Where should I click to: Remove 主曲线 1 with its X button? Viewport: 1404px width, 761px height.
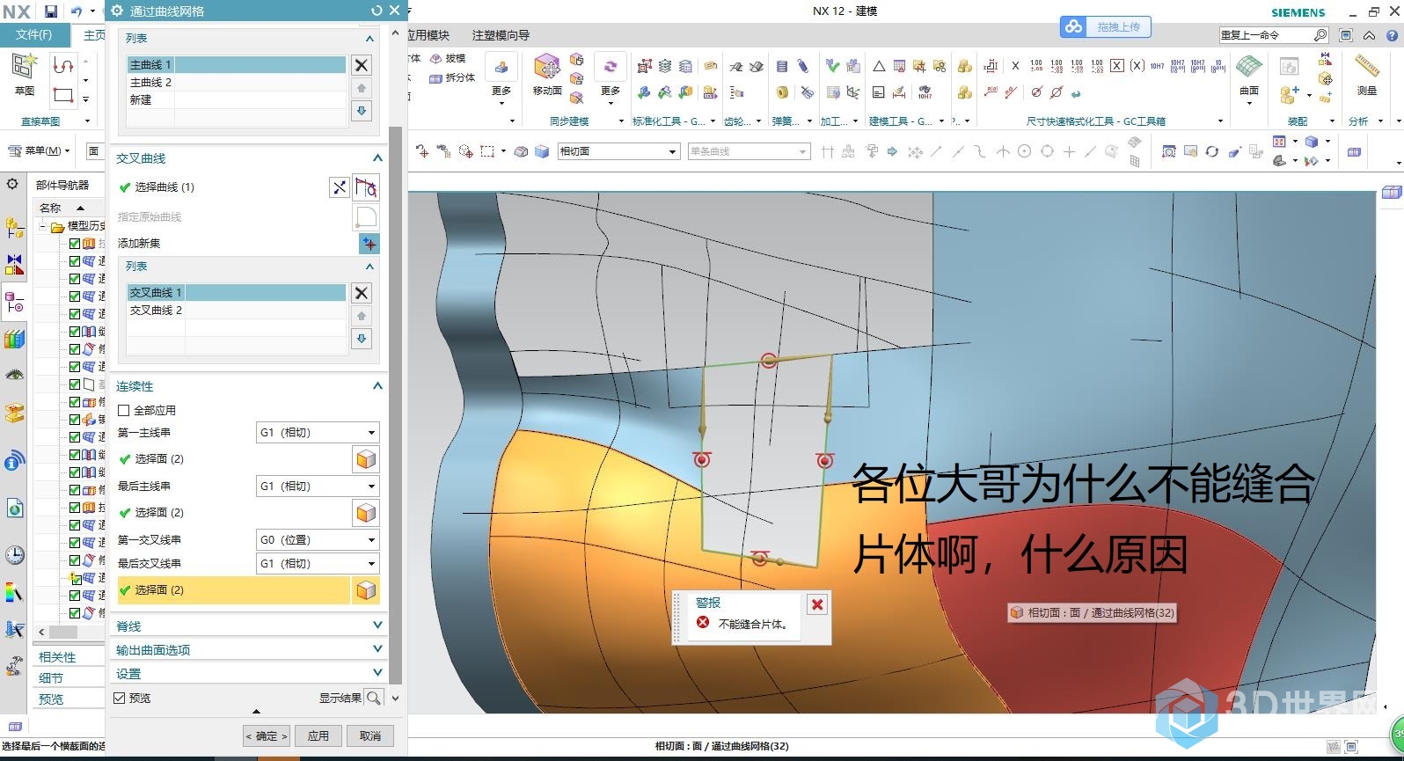pyautogui.click(x=362, y=65)
